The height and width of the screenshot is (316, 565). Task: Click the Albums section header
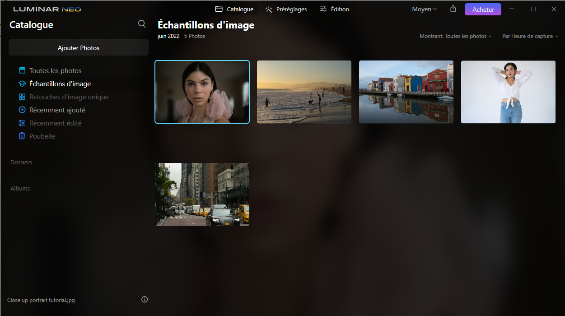click(x=20, y=188)
